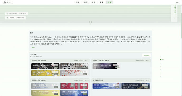Open the 手工艺术学院毕业展 event card
Image resolution: width=182 pixels, height=96 pixels.
107,66
